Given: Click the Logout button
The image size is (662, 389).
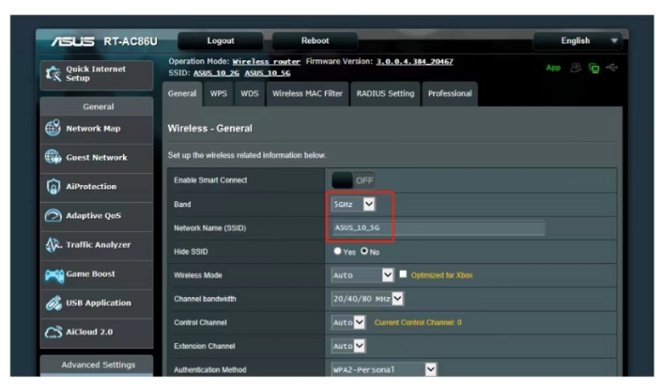Looking at the screenshot, I should pos(220,41).
